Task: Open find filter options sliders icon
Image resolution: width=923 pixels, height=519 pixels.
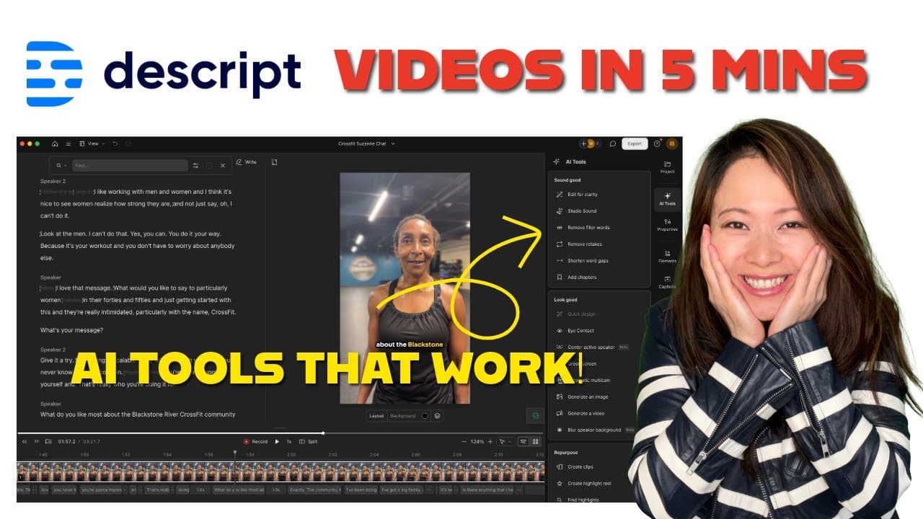Action: [x=195, y=165]
